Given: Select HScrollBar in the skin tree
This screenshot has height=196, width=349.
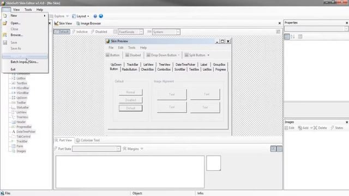Looking at the screenshot, I should coord(23,88).
